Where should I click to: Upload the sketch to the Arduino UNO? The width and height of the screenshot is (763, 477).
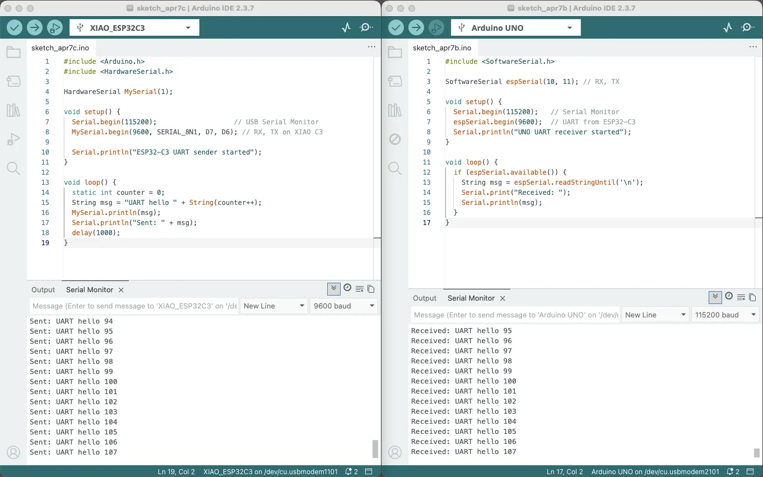coord(416,27)
